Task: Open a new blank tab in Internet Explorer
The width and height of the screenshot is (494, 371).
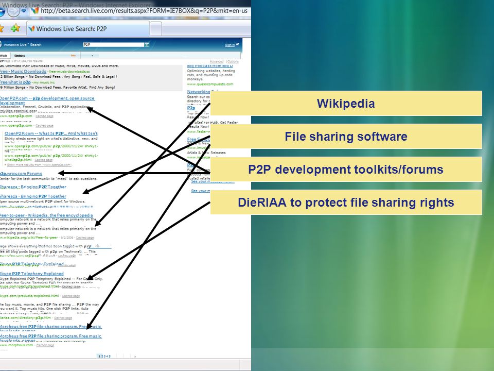Action: (x=155, y=29)
